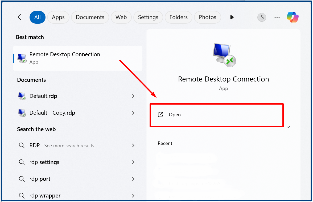The height and width of the screenshot is (202, 313).
Task: Expand the RDP web result chevron
Action: [x=133, y=145]
